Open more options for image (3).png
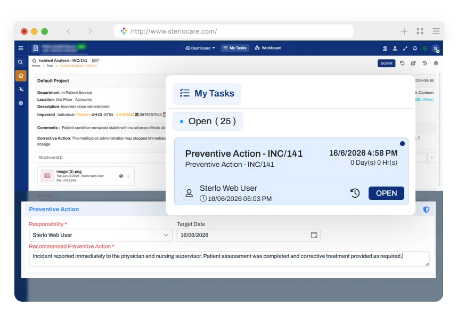Screen dimensions: 457x323 128,176
